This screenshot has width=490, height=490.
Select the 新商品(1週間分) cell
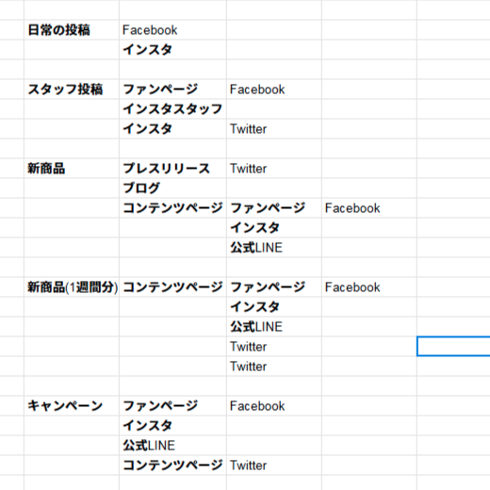click(72, 287)
